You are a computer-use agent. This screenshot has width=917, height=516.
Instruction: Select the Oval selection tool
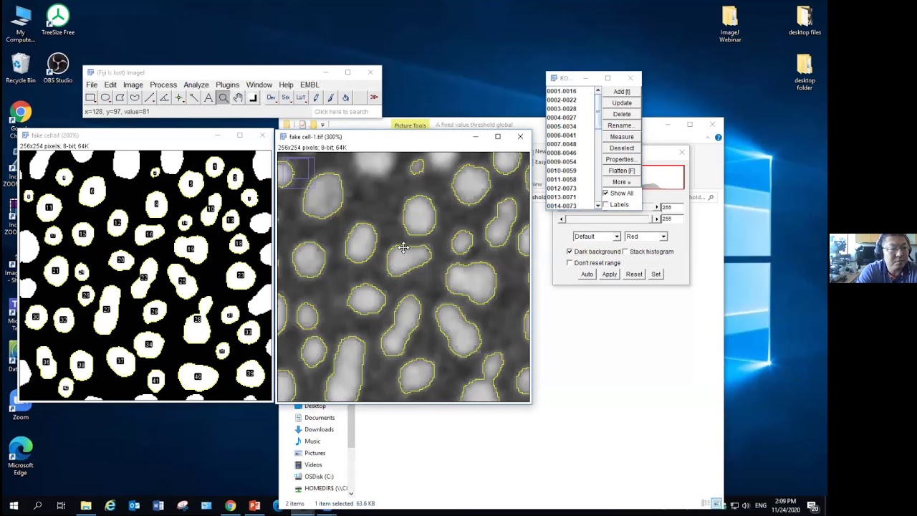pyautogui.click(x=105, y=97)
